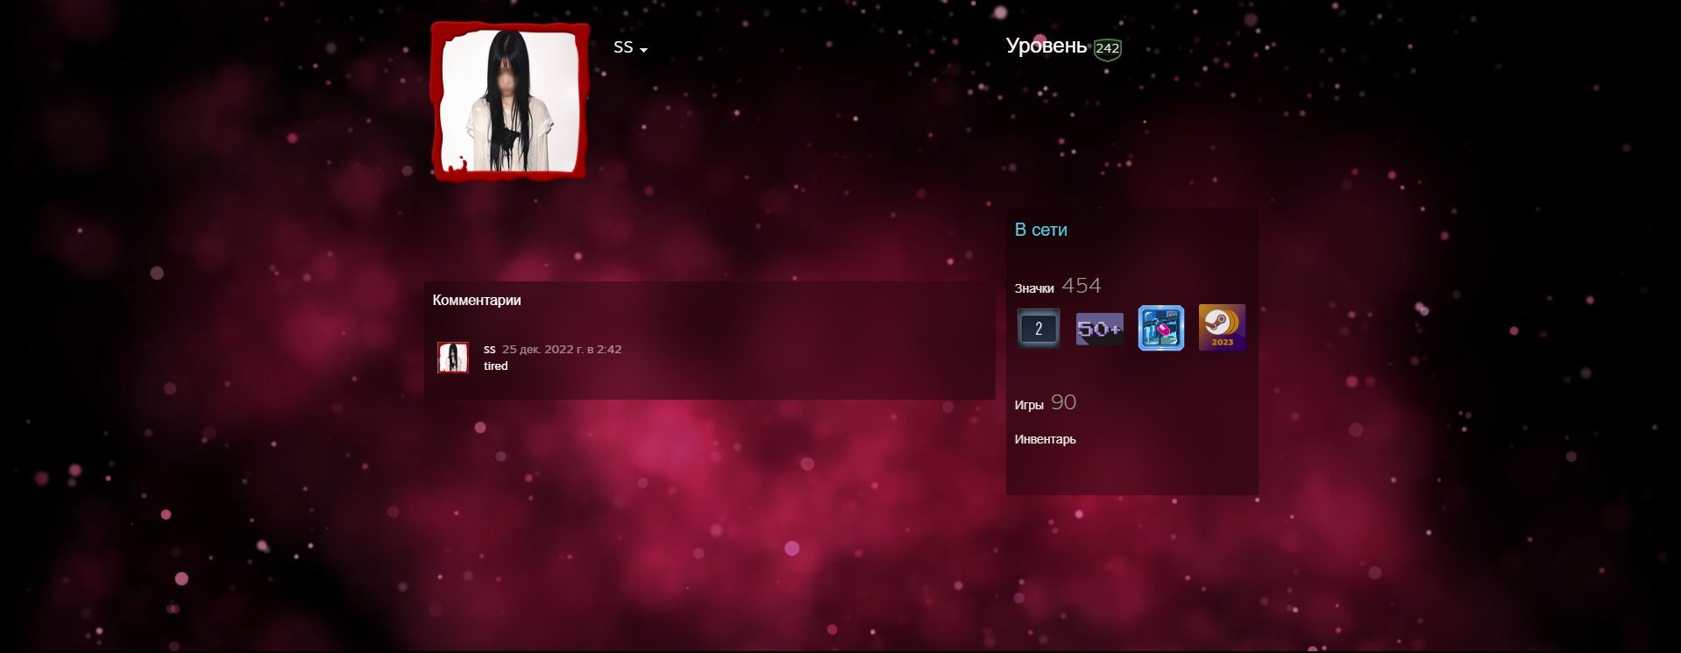The width and height of the screenshot is (1681, 653).
Task: Open the Игры games link
Action: click(1029, 405)
